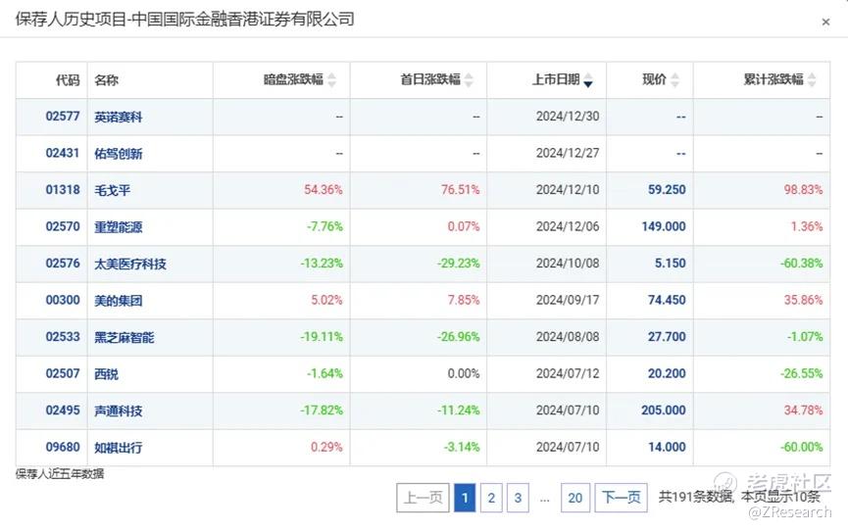Click the dialog title 保荐人历史项目
This screenshot has height=532, width=848.
pyautogui.click(x=71, y=20)
